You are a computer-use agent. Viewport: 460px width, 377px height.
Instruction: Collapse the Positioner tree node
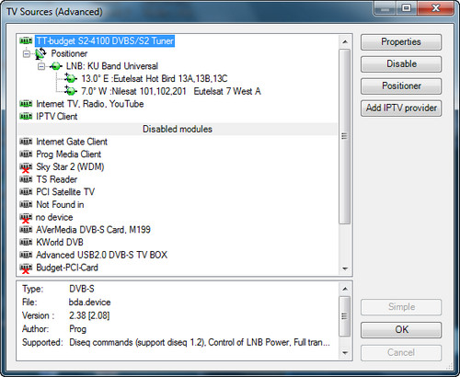27,54
